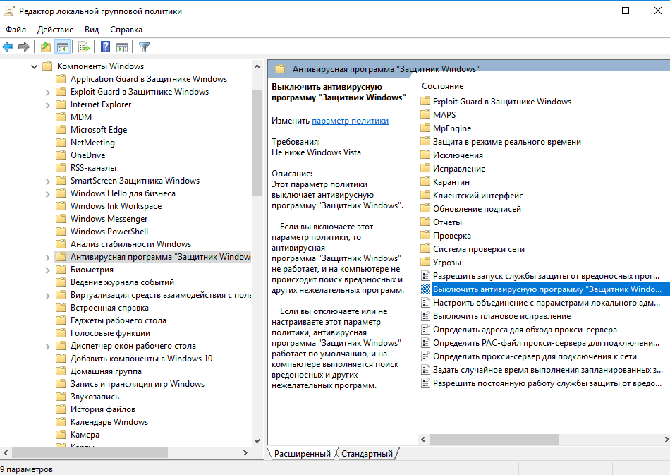
Task: Click the tree pane horizontal scroll right arrow
Action: [245, 452]
